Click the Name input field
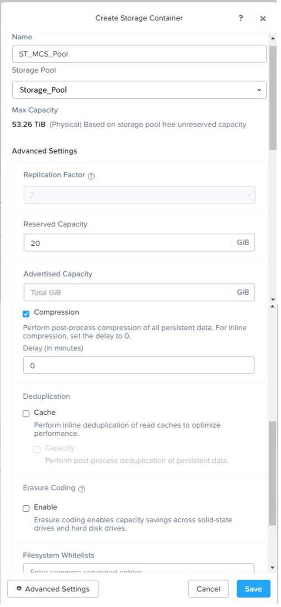Image resolution: width=281 pixels, height=607 pixels. (x=139, y=54)
